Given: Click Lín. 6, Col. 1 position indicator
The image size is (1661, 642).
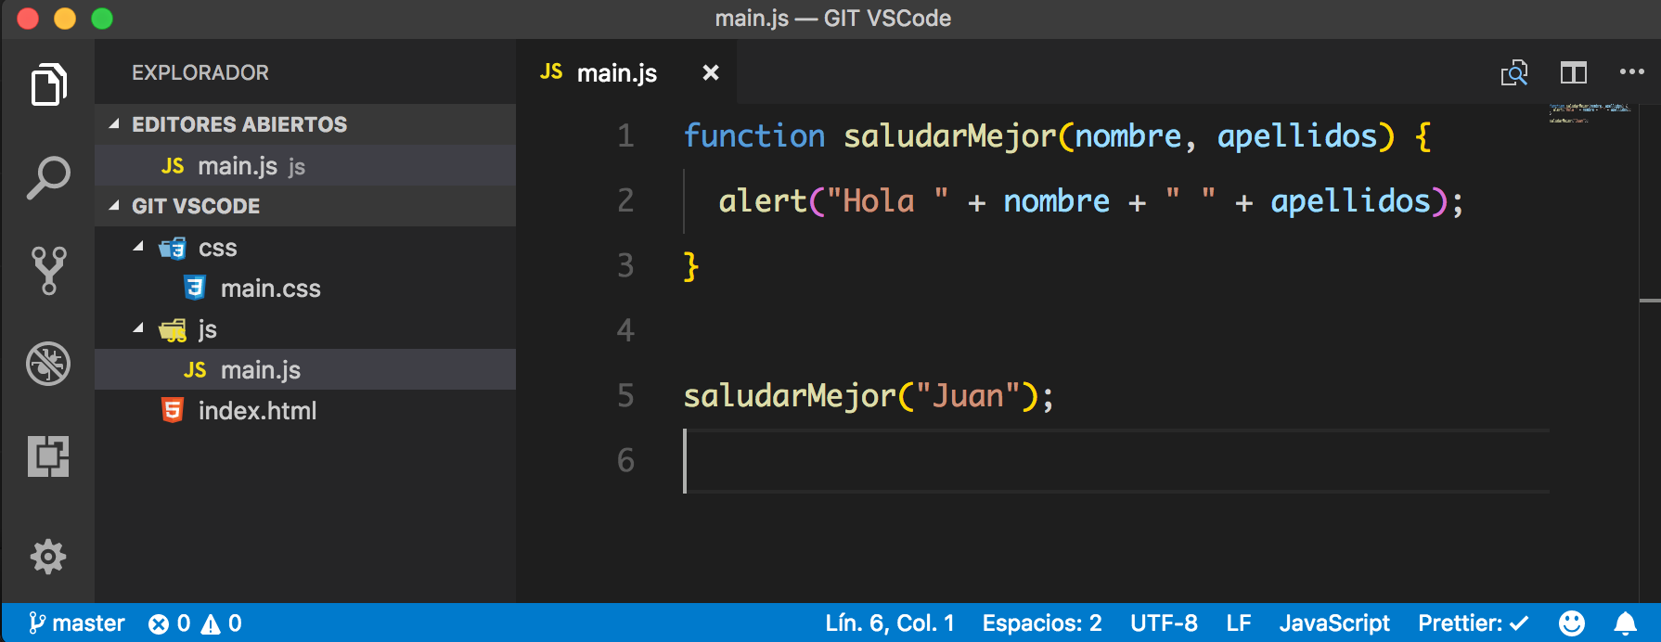Looking at the screenshot, I should [x=890, y=623].
